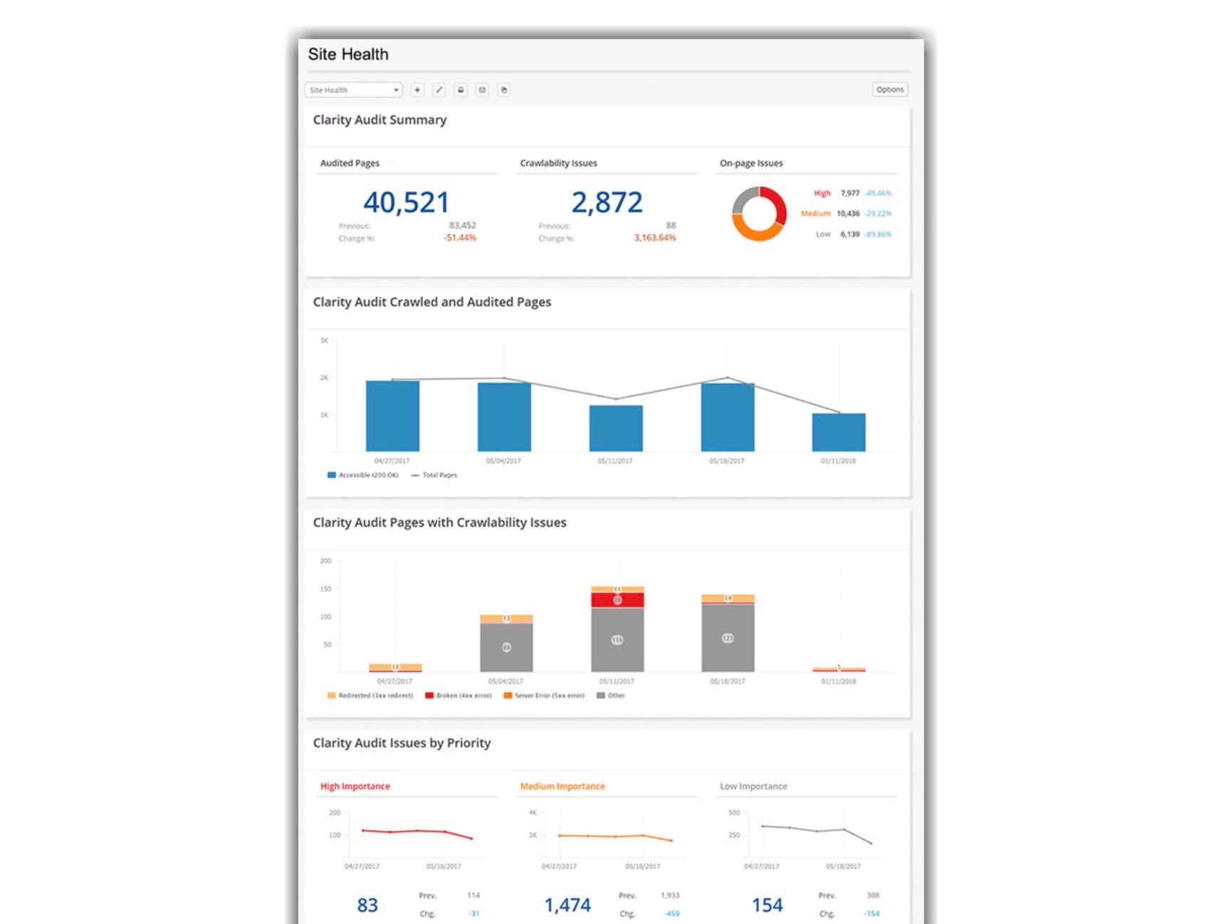Click the previous value 83,452
The width and height of the screenshot is (1217, 924).
462,225
